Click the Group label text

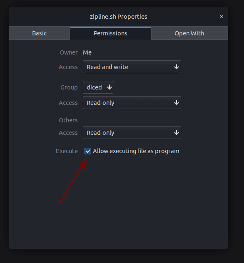click(69, 87)
